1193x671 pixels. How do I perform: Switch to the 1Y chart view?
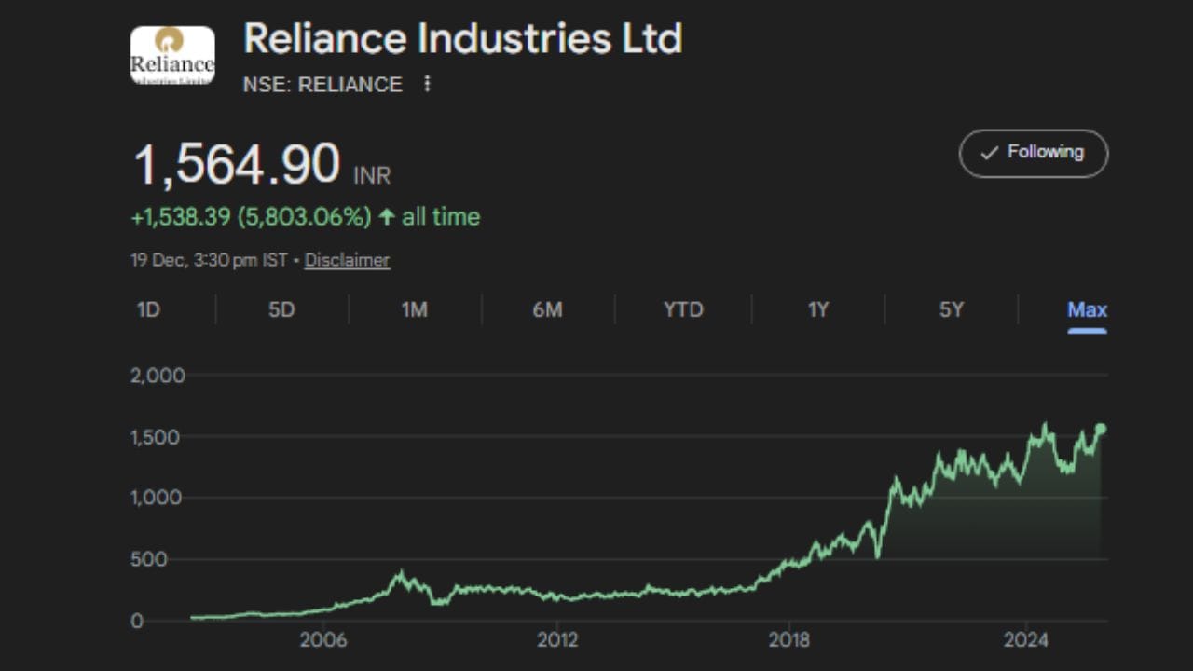click(x=817, y=309)
